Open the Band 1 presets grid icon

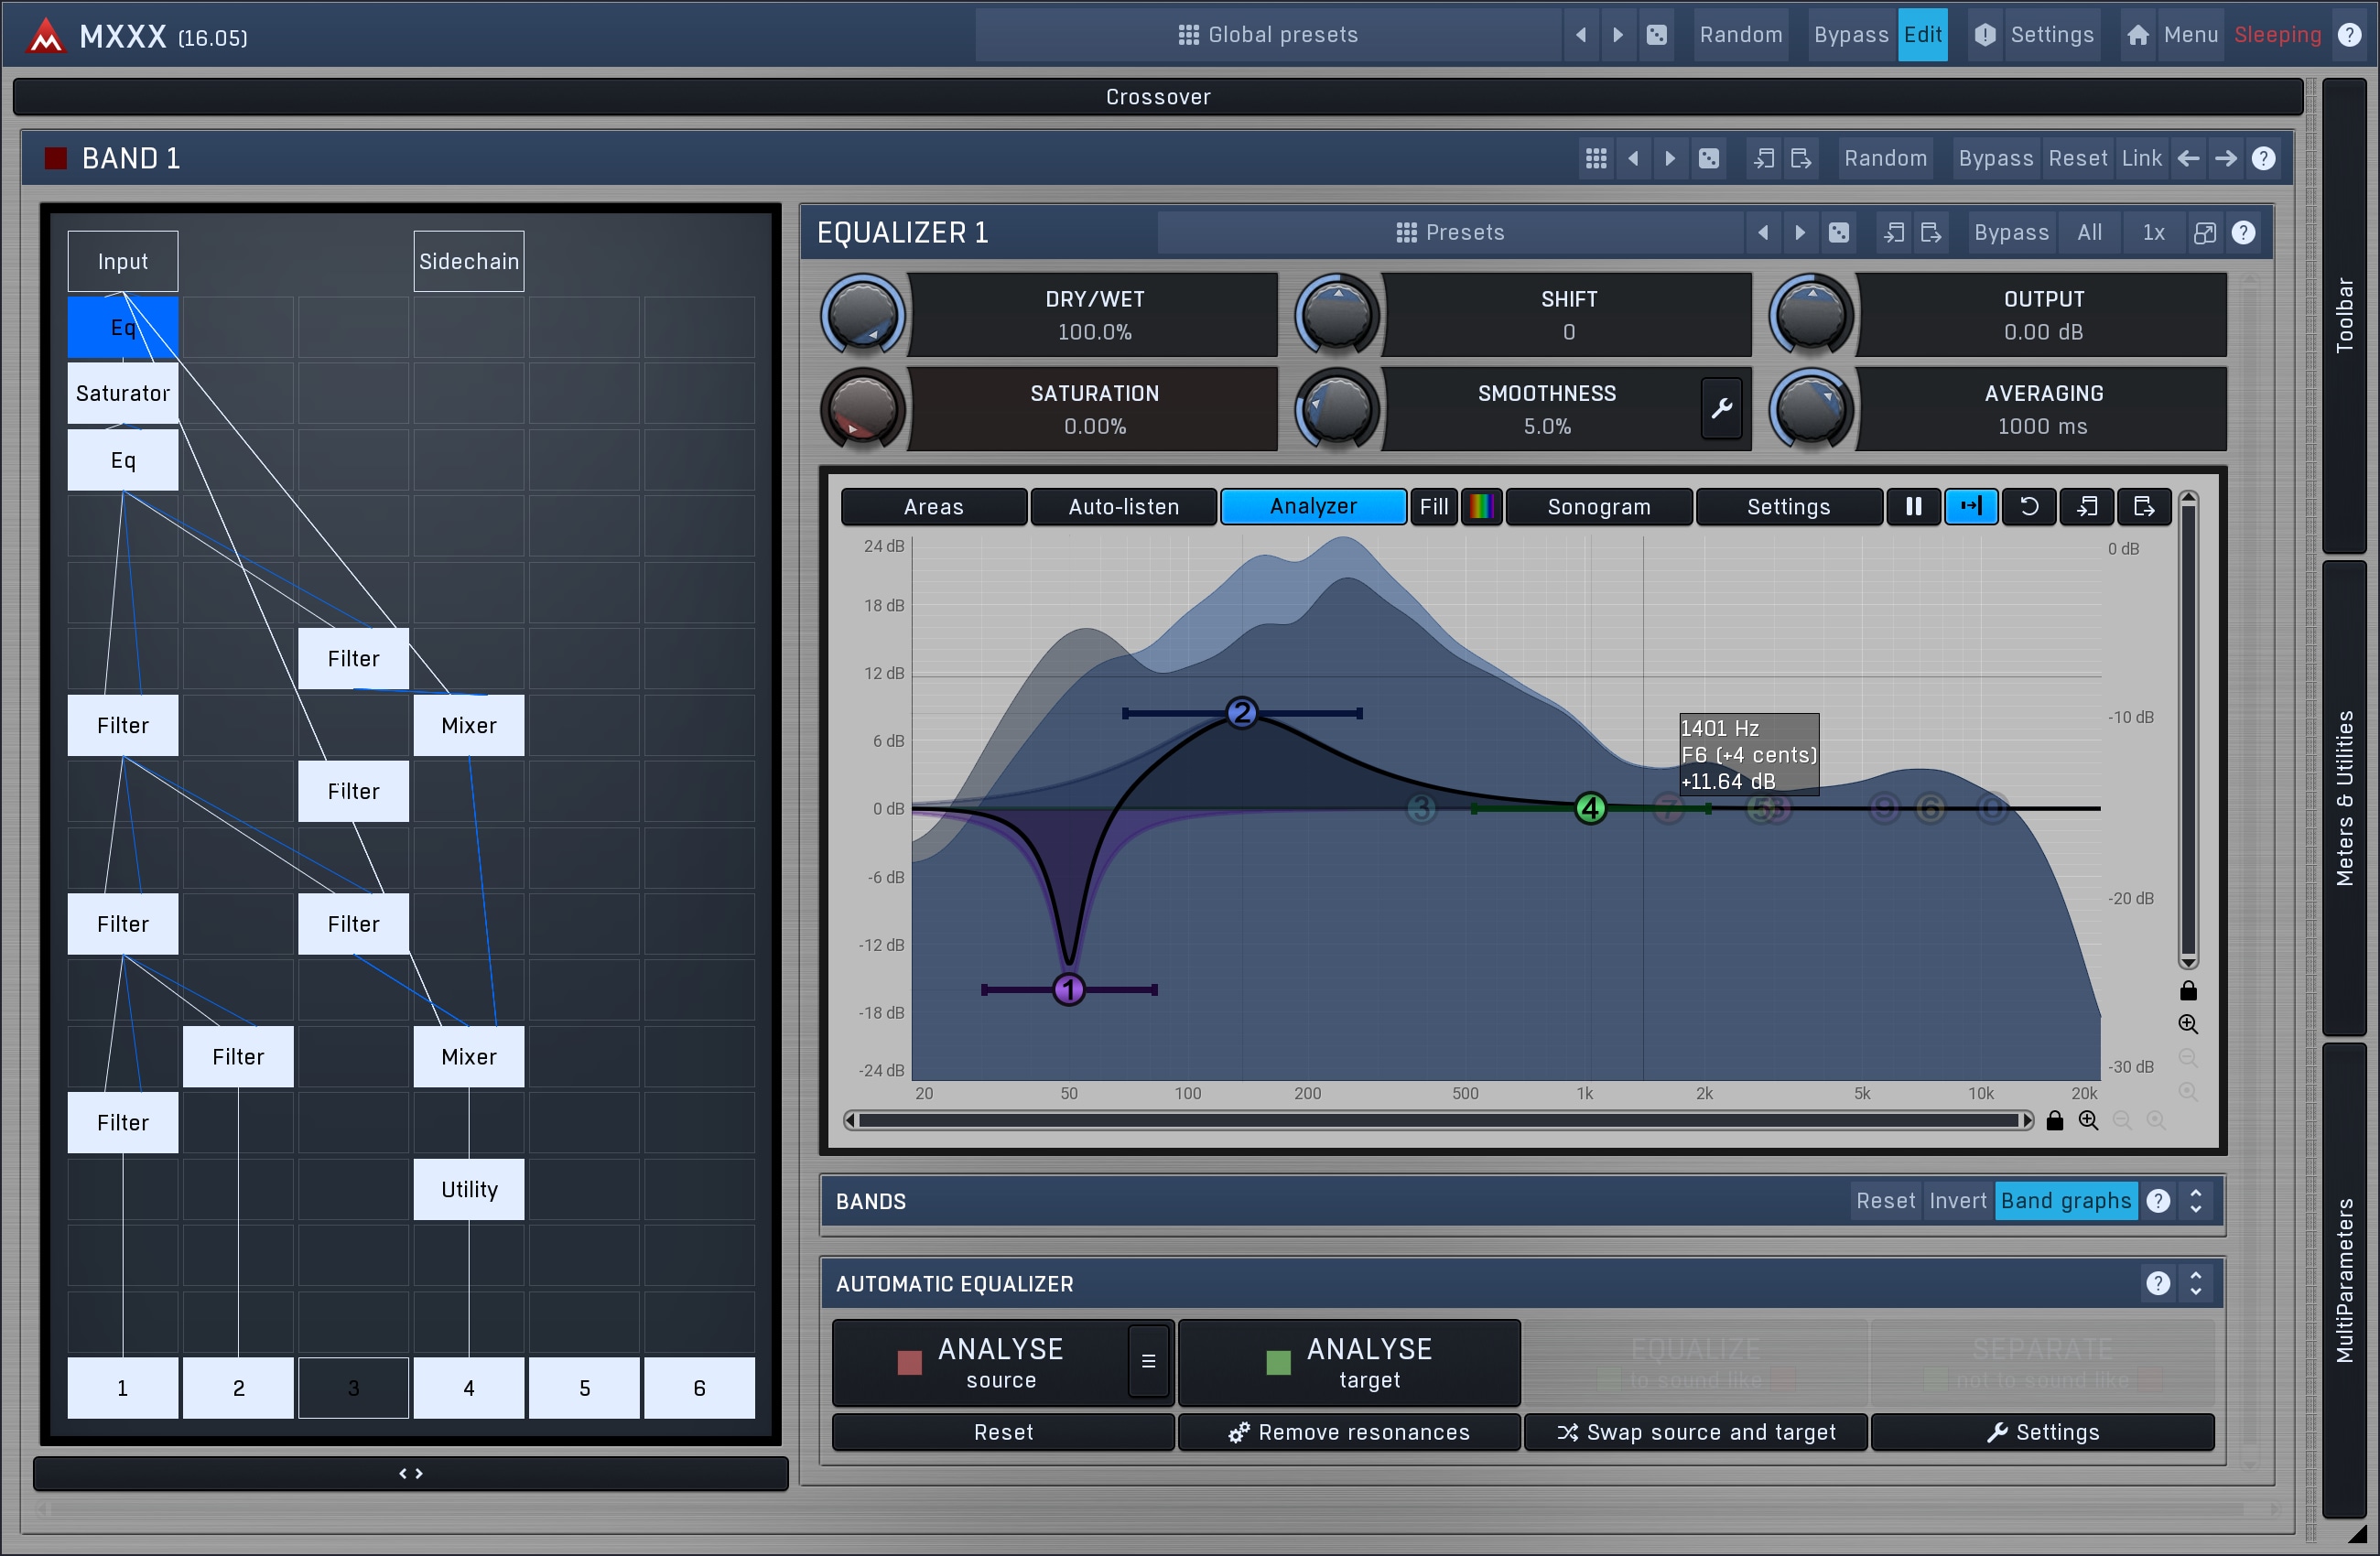pos(1596,158)
